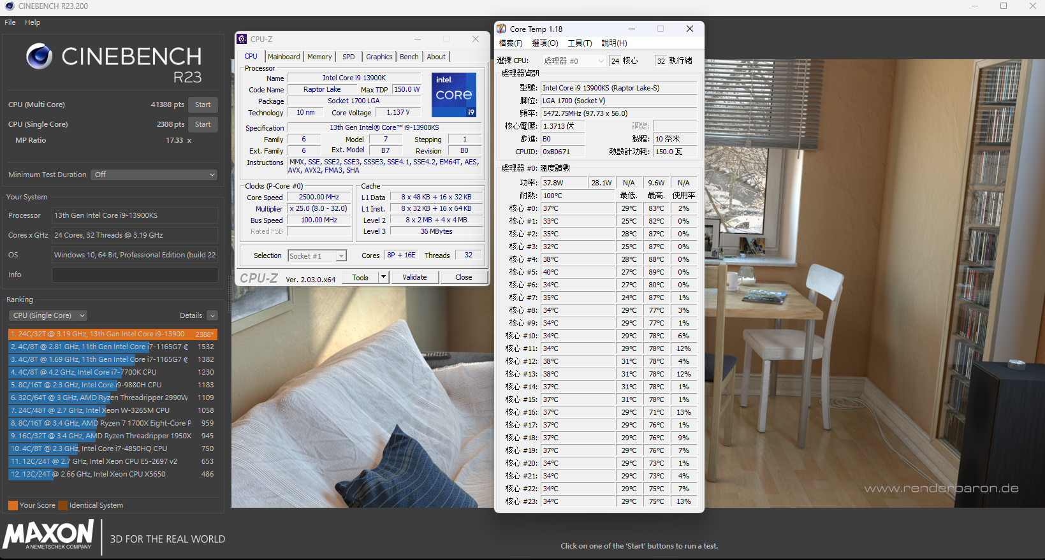Minimize the Core Temp window

coord(631,29)
